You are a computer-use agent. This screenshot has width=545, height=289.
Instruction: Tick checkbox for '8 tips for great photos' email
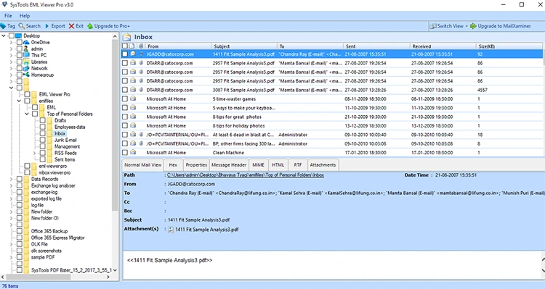pos(125,117)
